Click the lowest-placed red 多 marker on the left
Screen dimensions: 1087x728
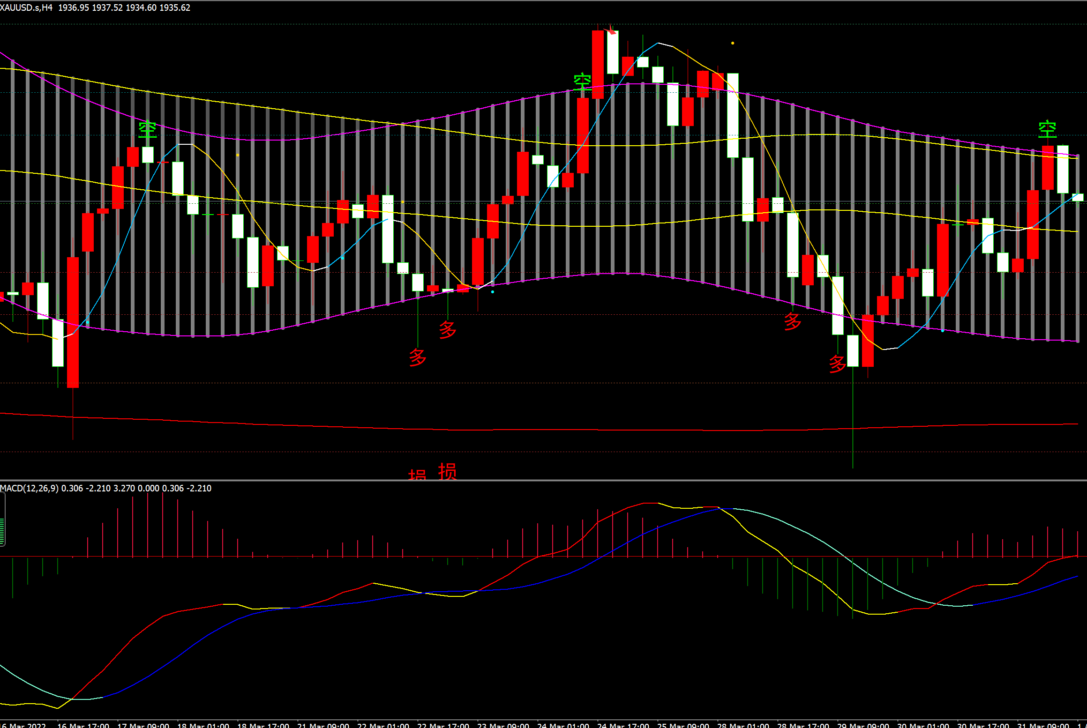(418, 357)
